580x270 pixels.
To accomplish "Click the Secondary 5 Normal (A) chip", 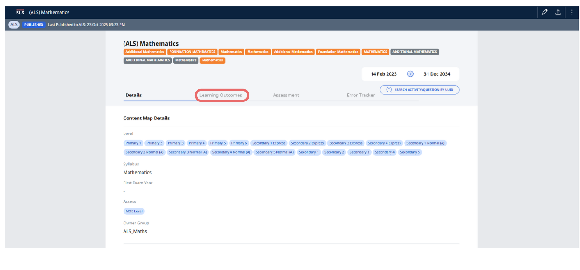I will (274, 152).
